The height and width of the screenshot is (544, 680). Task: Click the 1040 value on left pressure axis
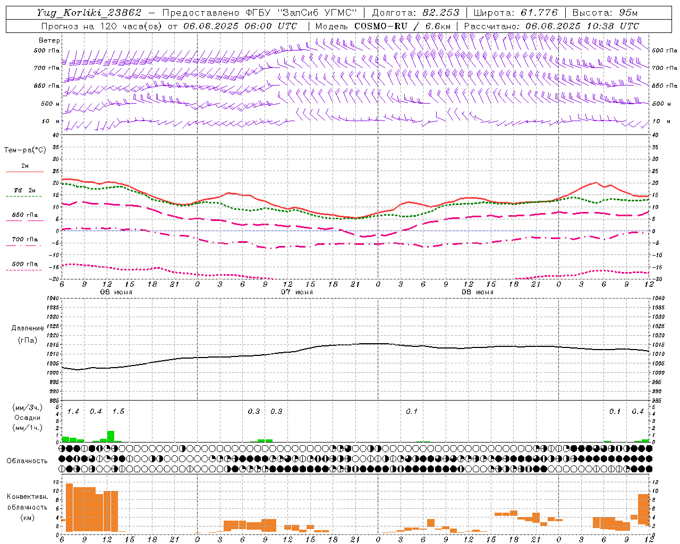pyautogui.click(x=53, y=299)
